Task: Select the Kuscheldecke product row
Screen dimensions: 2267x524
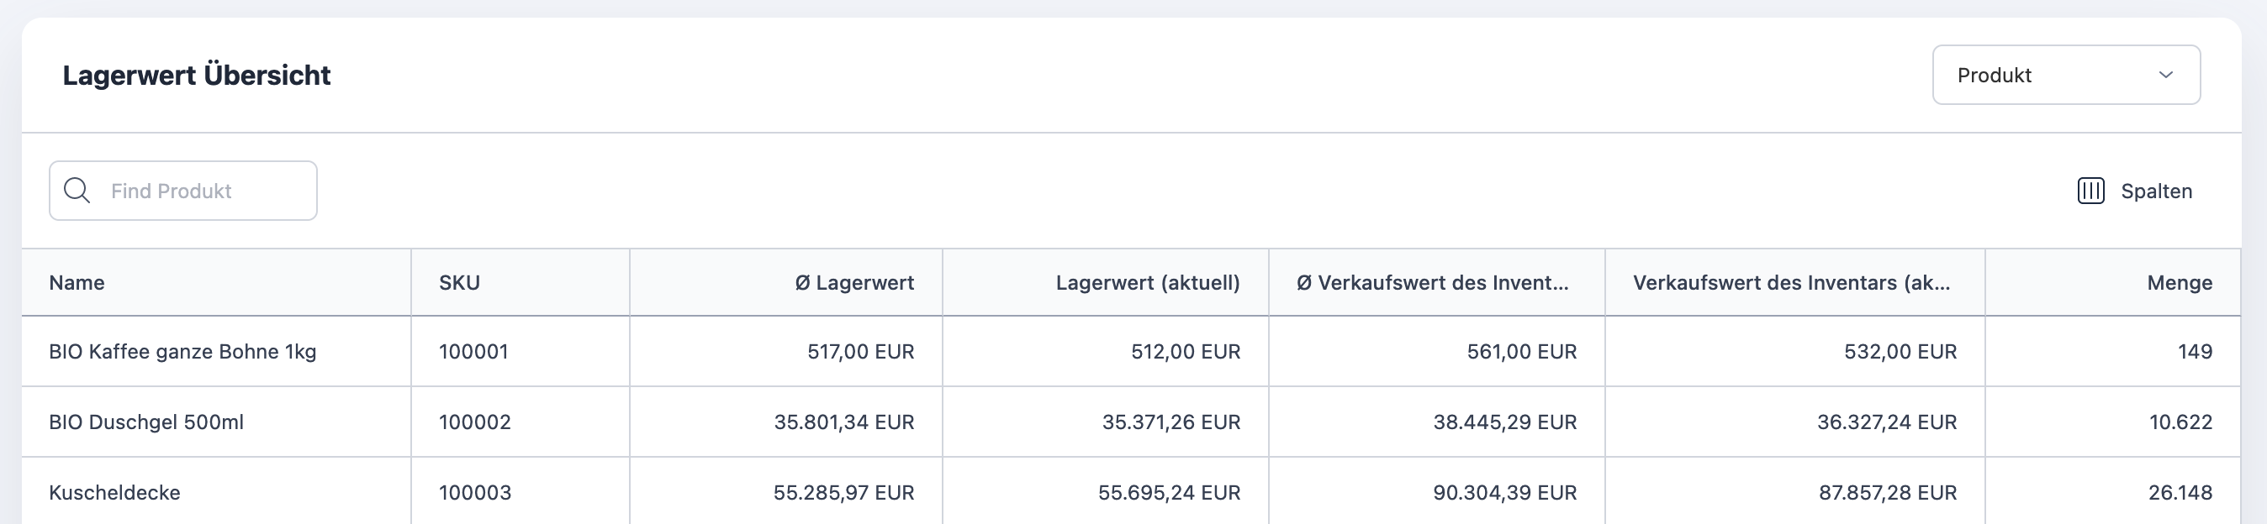Action: click(114, 492)
